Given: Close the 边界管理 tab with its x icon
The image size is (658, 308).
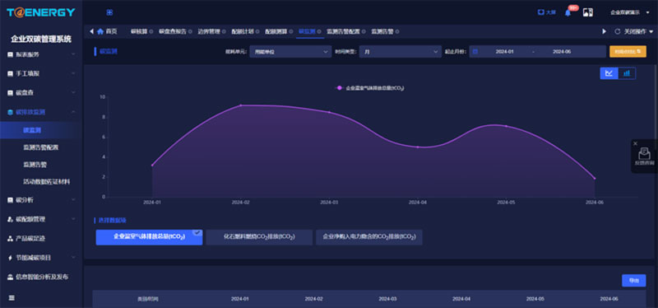Looking at the screenshot, I should pyautogui.click(x=224, y=31).
